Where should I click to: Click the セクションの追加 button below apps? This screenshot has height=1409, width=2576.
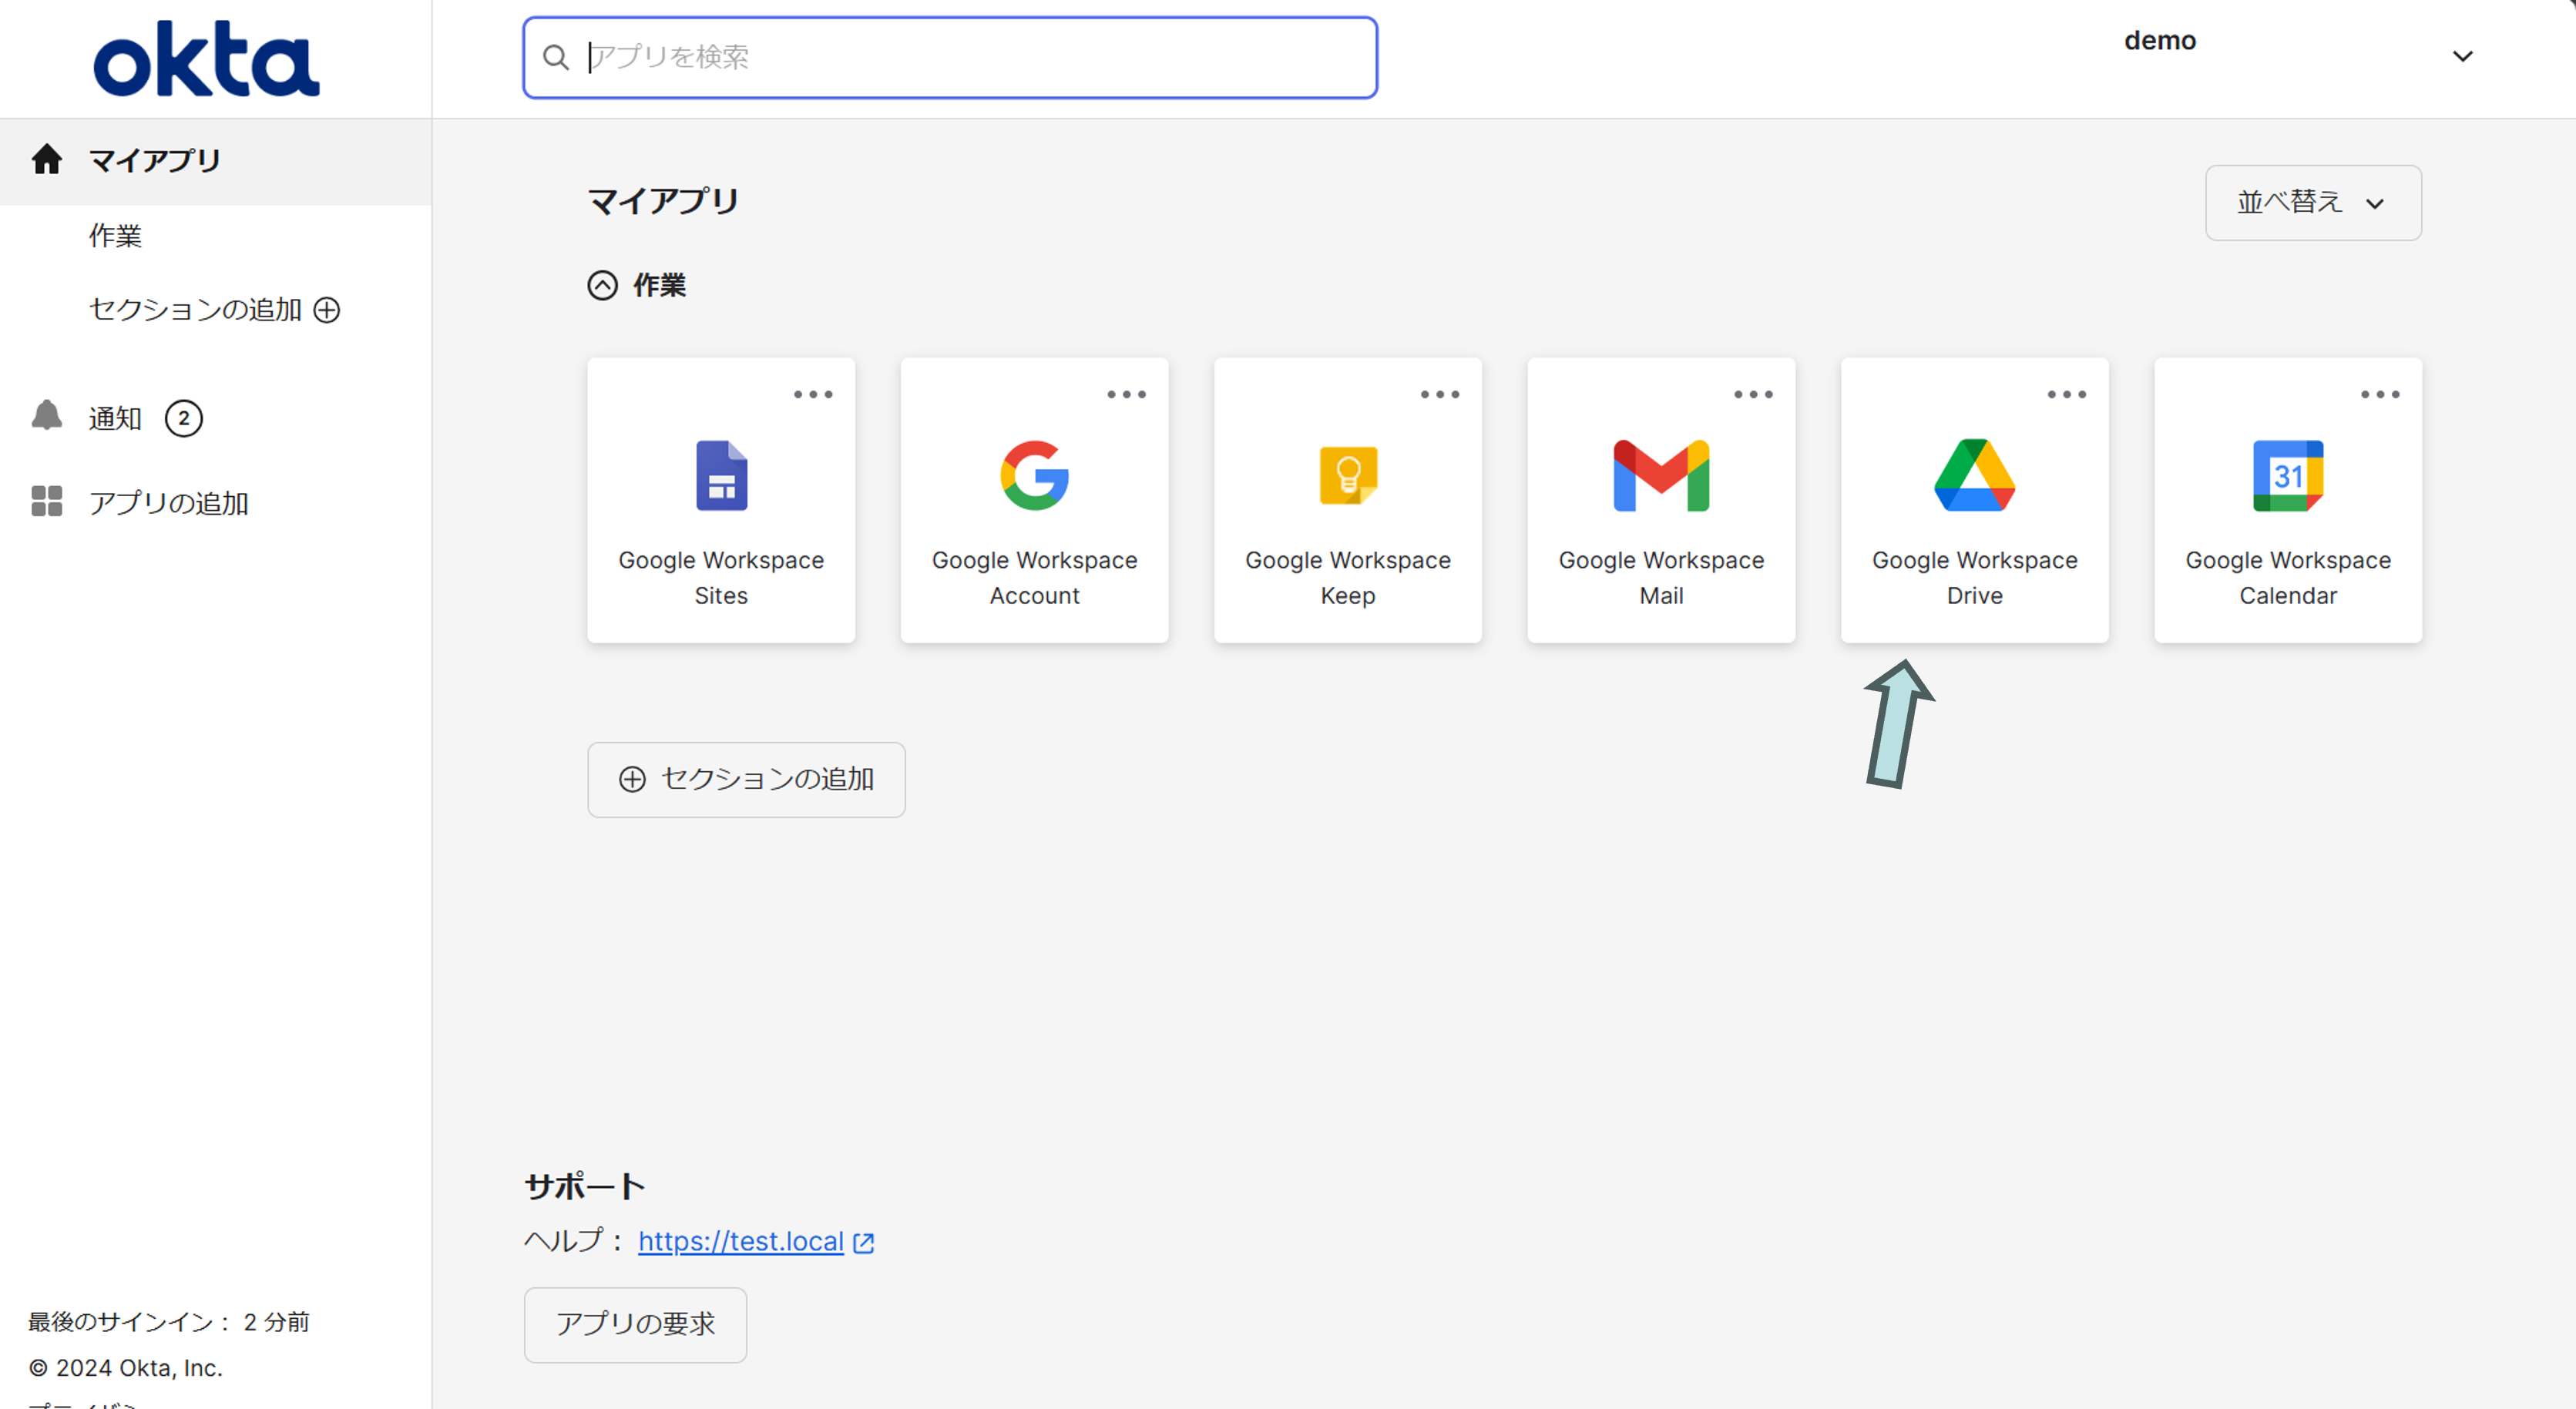[x=746, y=780]
